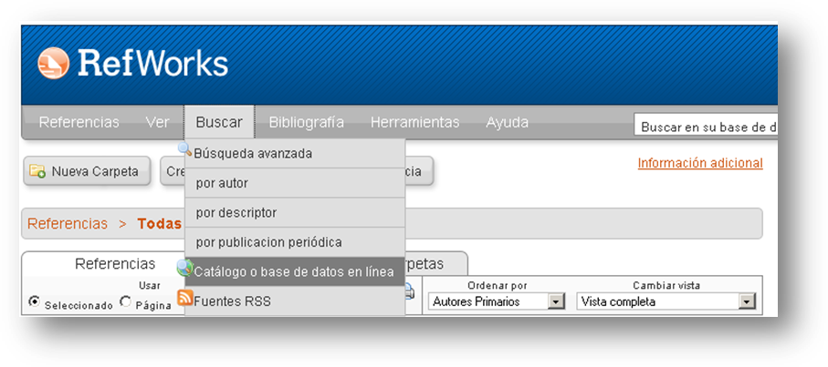The height and width of the screenshot is (367, 828).
Task: Open the Información adicional link
Action: [700, 163]
